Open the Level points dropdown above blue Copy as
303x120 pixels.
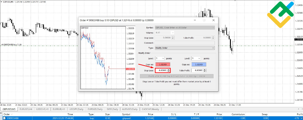point(196,58)
